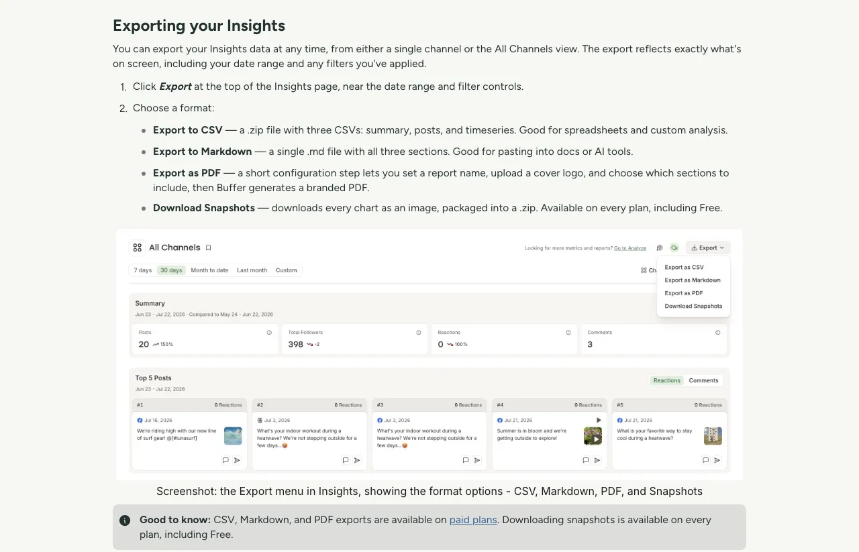Image resolution: width=859 pixels, height=552 pixels.
Task: Choose Export as PDF
Action: [x=684, y=293]
